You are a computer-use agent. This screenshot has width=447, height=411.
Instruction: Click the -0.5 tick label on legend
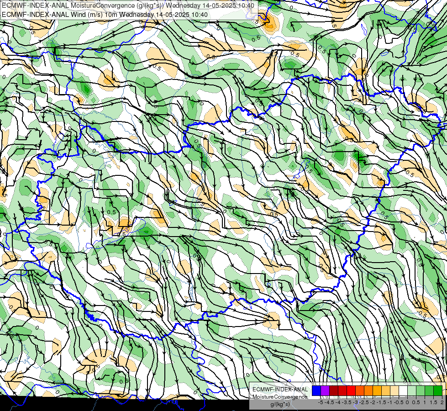[x=399, y=402]
